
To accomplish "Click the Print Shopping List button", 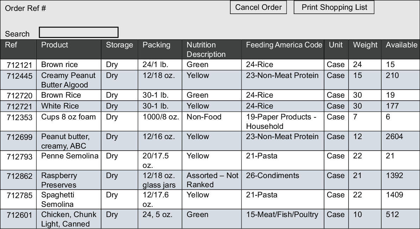I will (334, 7).
